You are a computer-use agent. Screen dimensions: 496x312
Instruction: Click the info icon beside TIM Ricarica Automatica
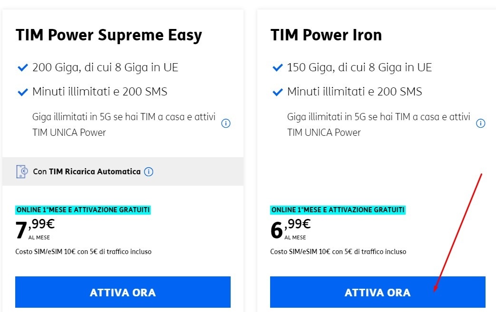[x=148, y=171]
